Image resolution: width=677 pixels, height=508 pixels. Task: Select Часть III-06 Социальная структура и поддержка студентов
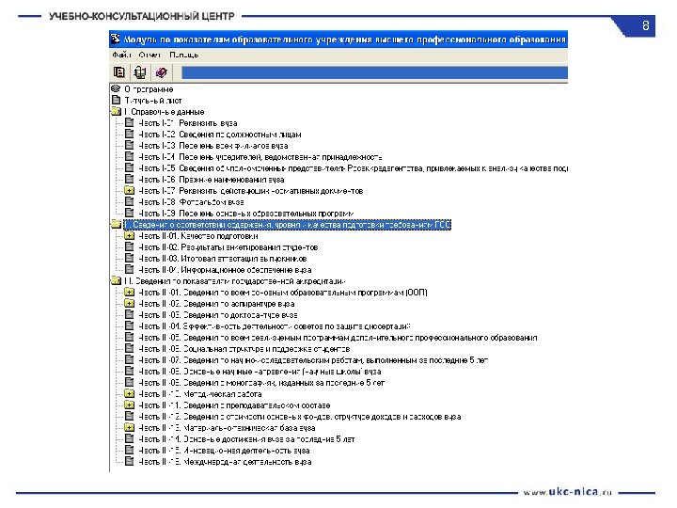point(244,349)
